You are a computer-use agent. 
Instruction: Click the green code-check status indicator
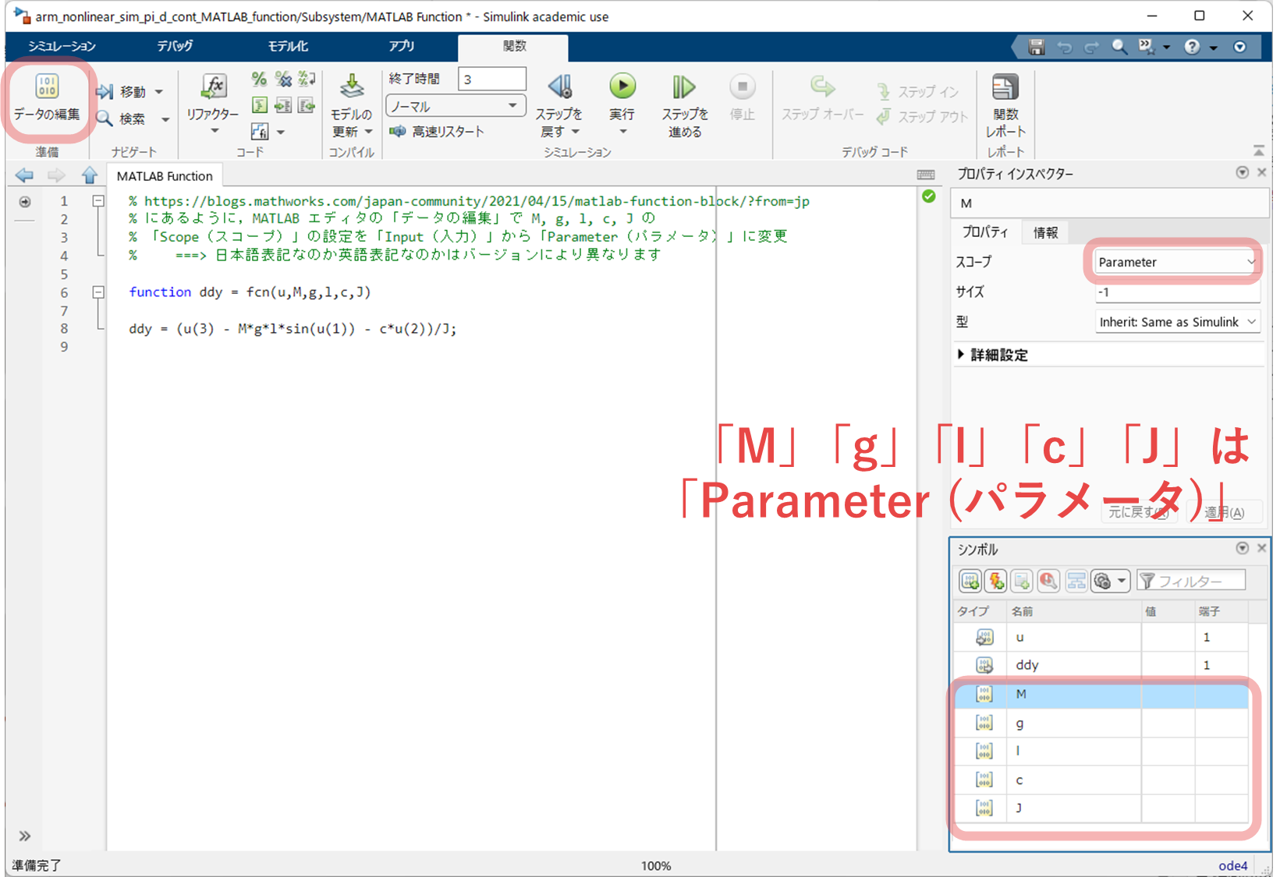point(928,196)
